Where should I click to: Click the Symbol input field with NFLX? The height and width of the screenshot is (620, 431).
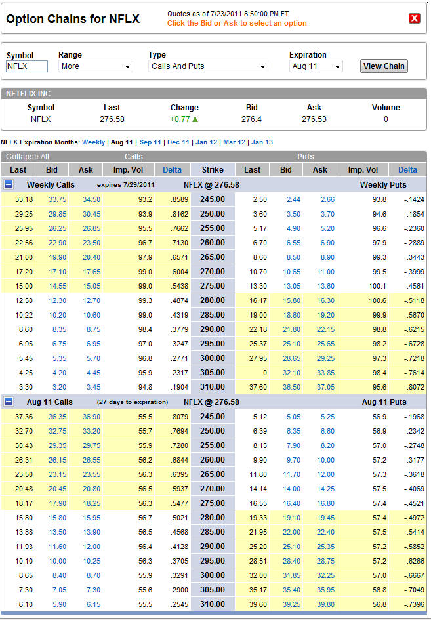[x=27, y=66]
